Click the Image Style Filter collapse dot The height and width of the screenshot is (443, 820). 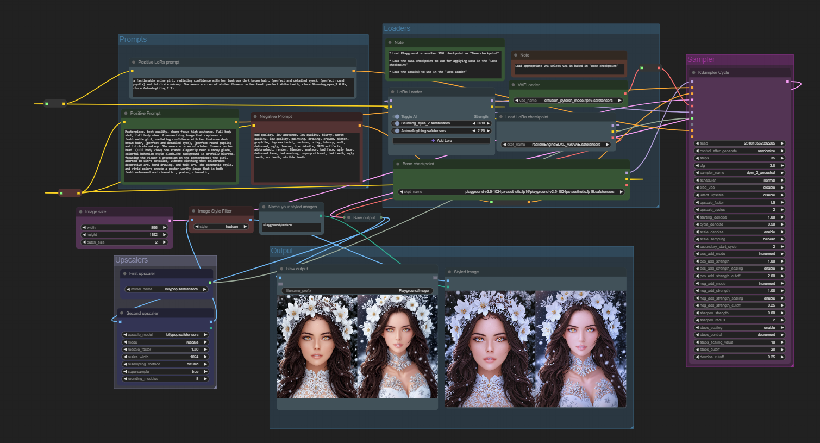193,211
